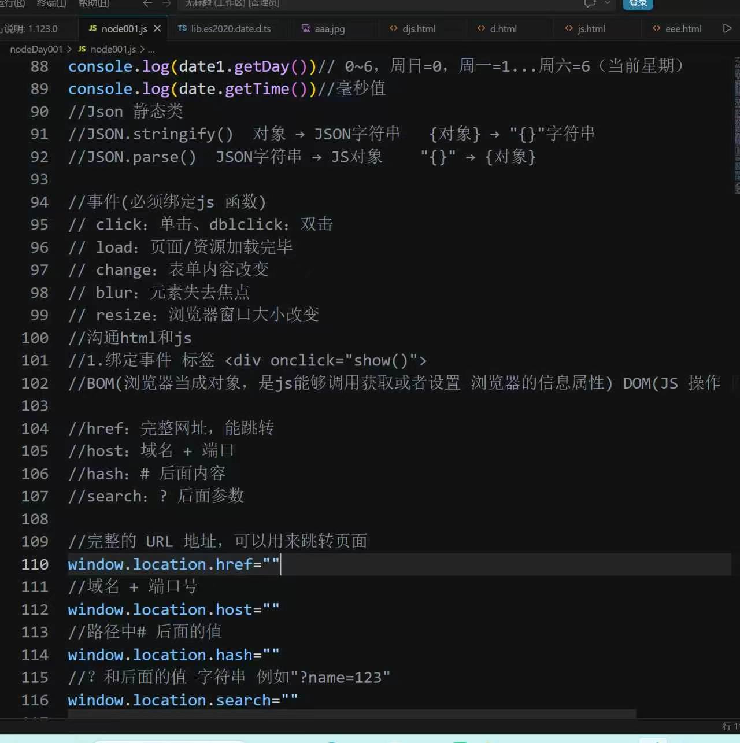The width and height of the screenshot is (740, 743).
Task: Click the HTML icon on d.html tab
Action: pyautogui.click(x=481, y=28)
